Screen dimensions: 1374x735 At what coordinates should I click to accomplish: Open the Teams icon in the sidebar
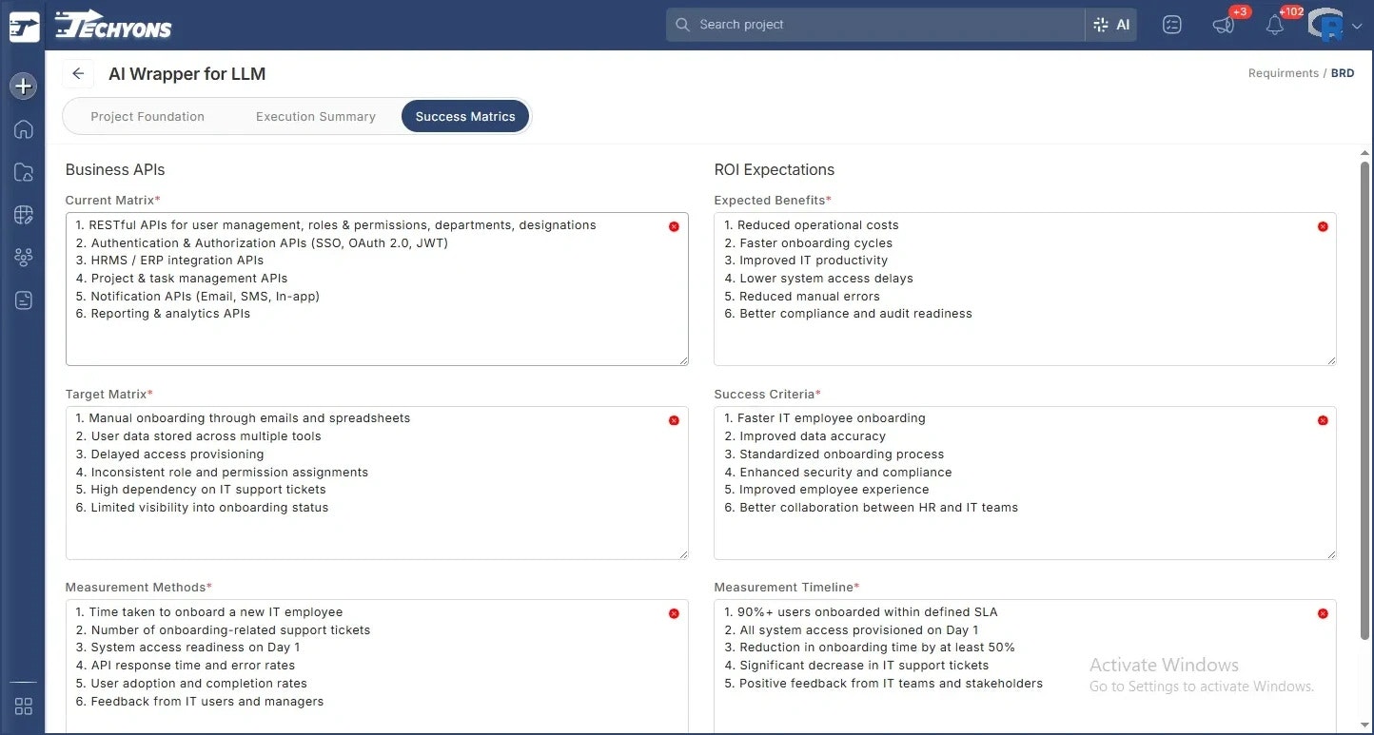click(x=23, y=257)
